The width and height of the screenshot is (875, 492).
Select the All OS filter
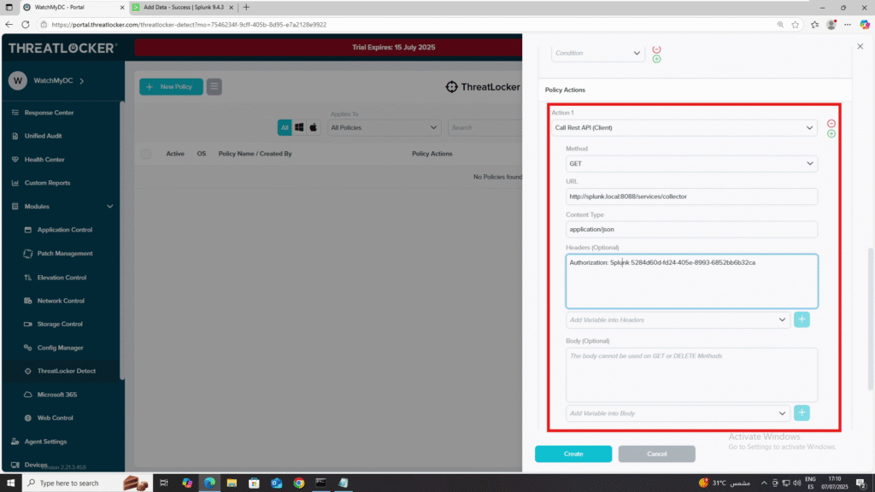point(285,128)
